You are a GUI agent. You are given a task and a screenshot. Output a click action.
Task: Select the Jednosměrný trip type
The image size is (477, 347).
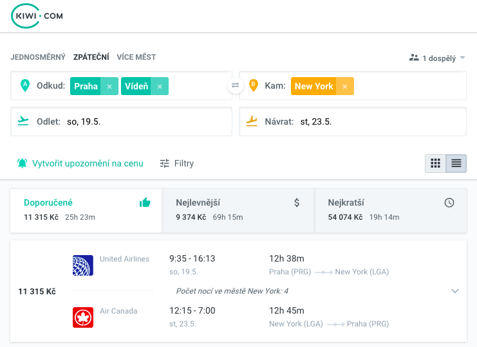38,57
